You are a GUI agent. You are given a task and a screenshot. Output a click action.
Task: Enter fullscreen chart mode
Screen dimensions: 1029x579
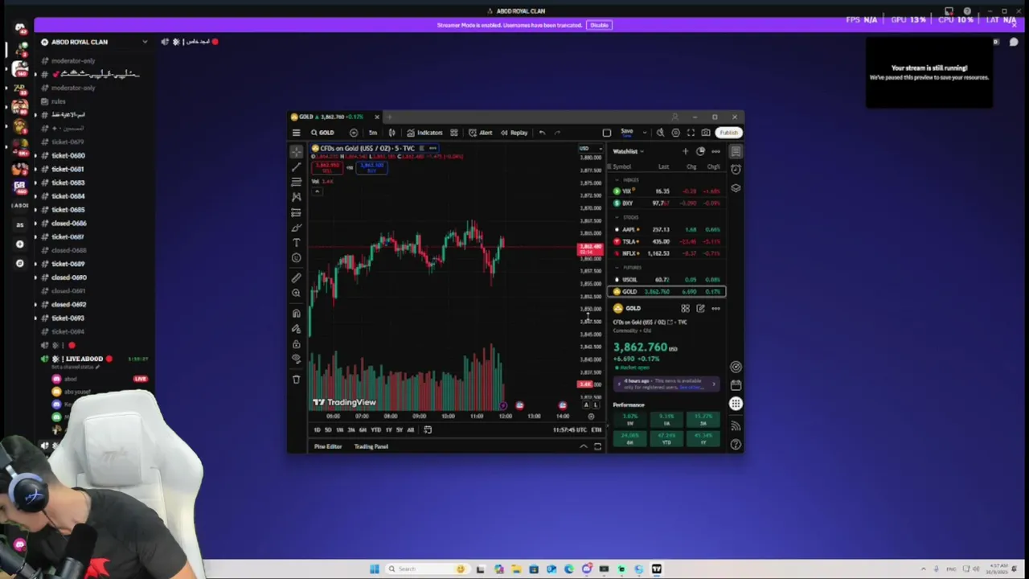(x=691, y=133)
